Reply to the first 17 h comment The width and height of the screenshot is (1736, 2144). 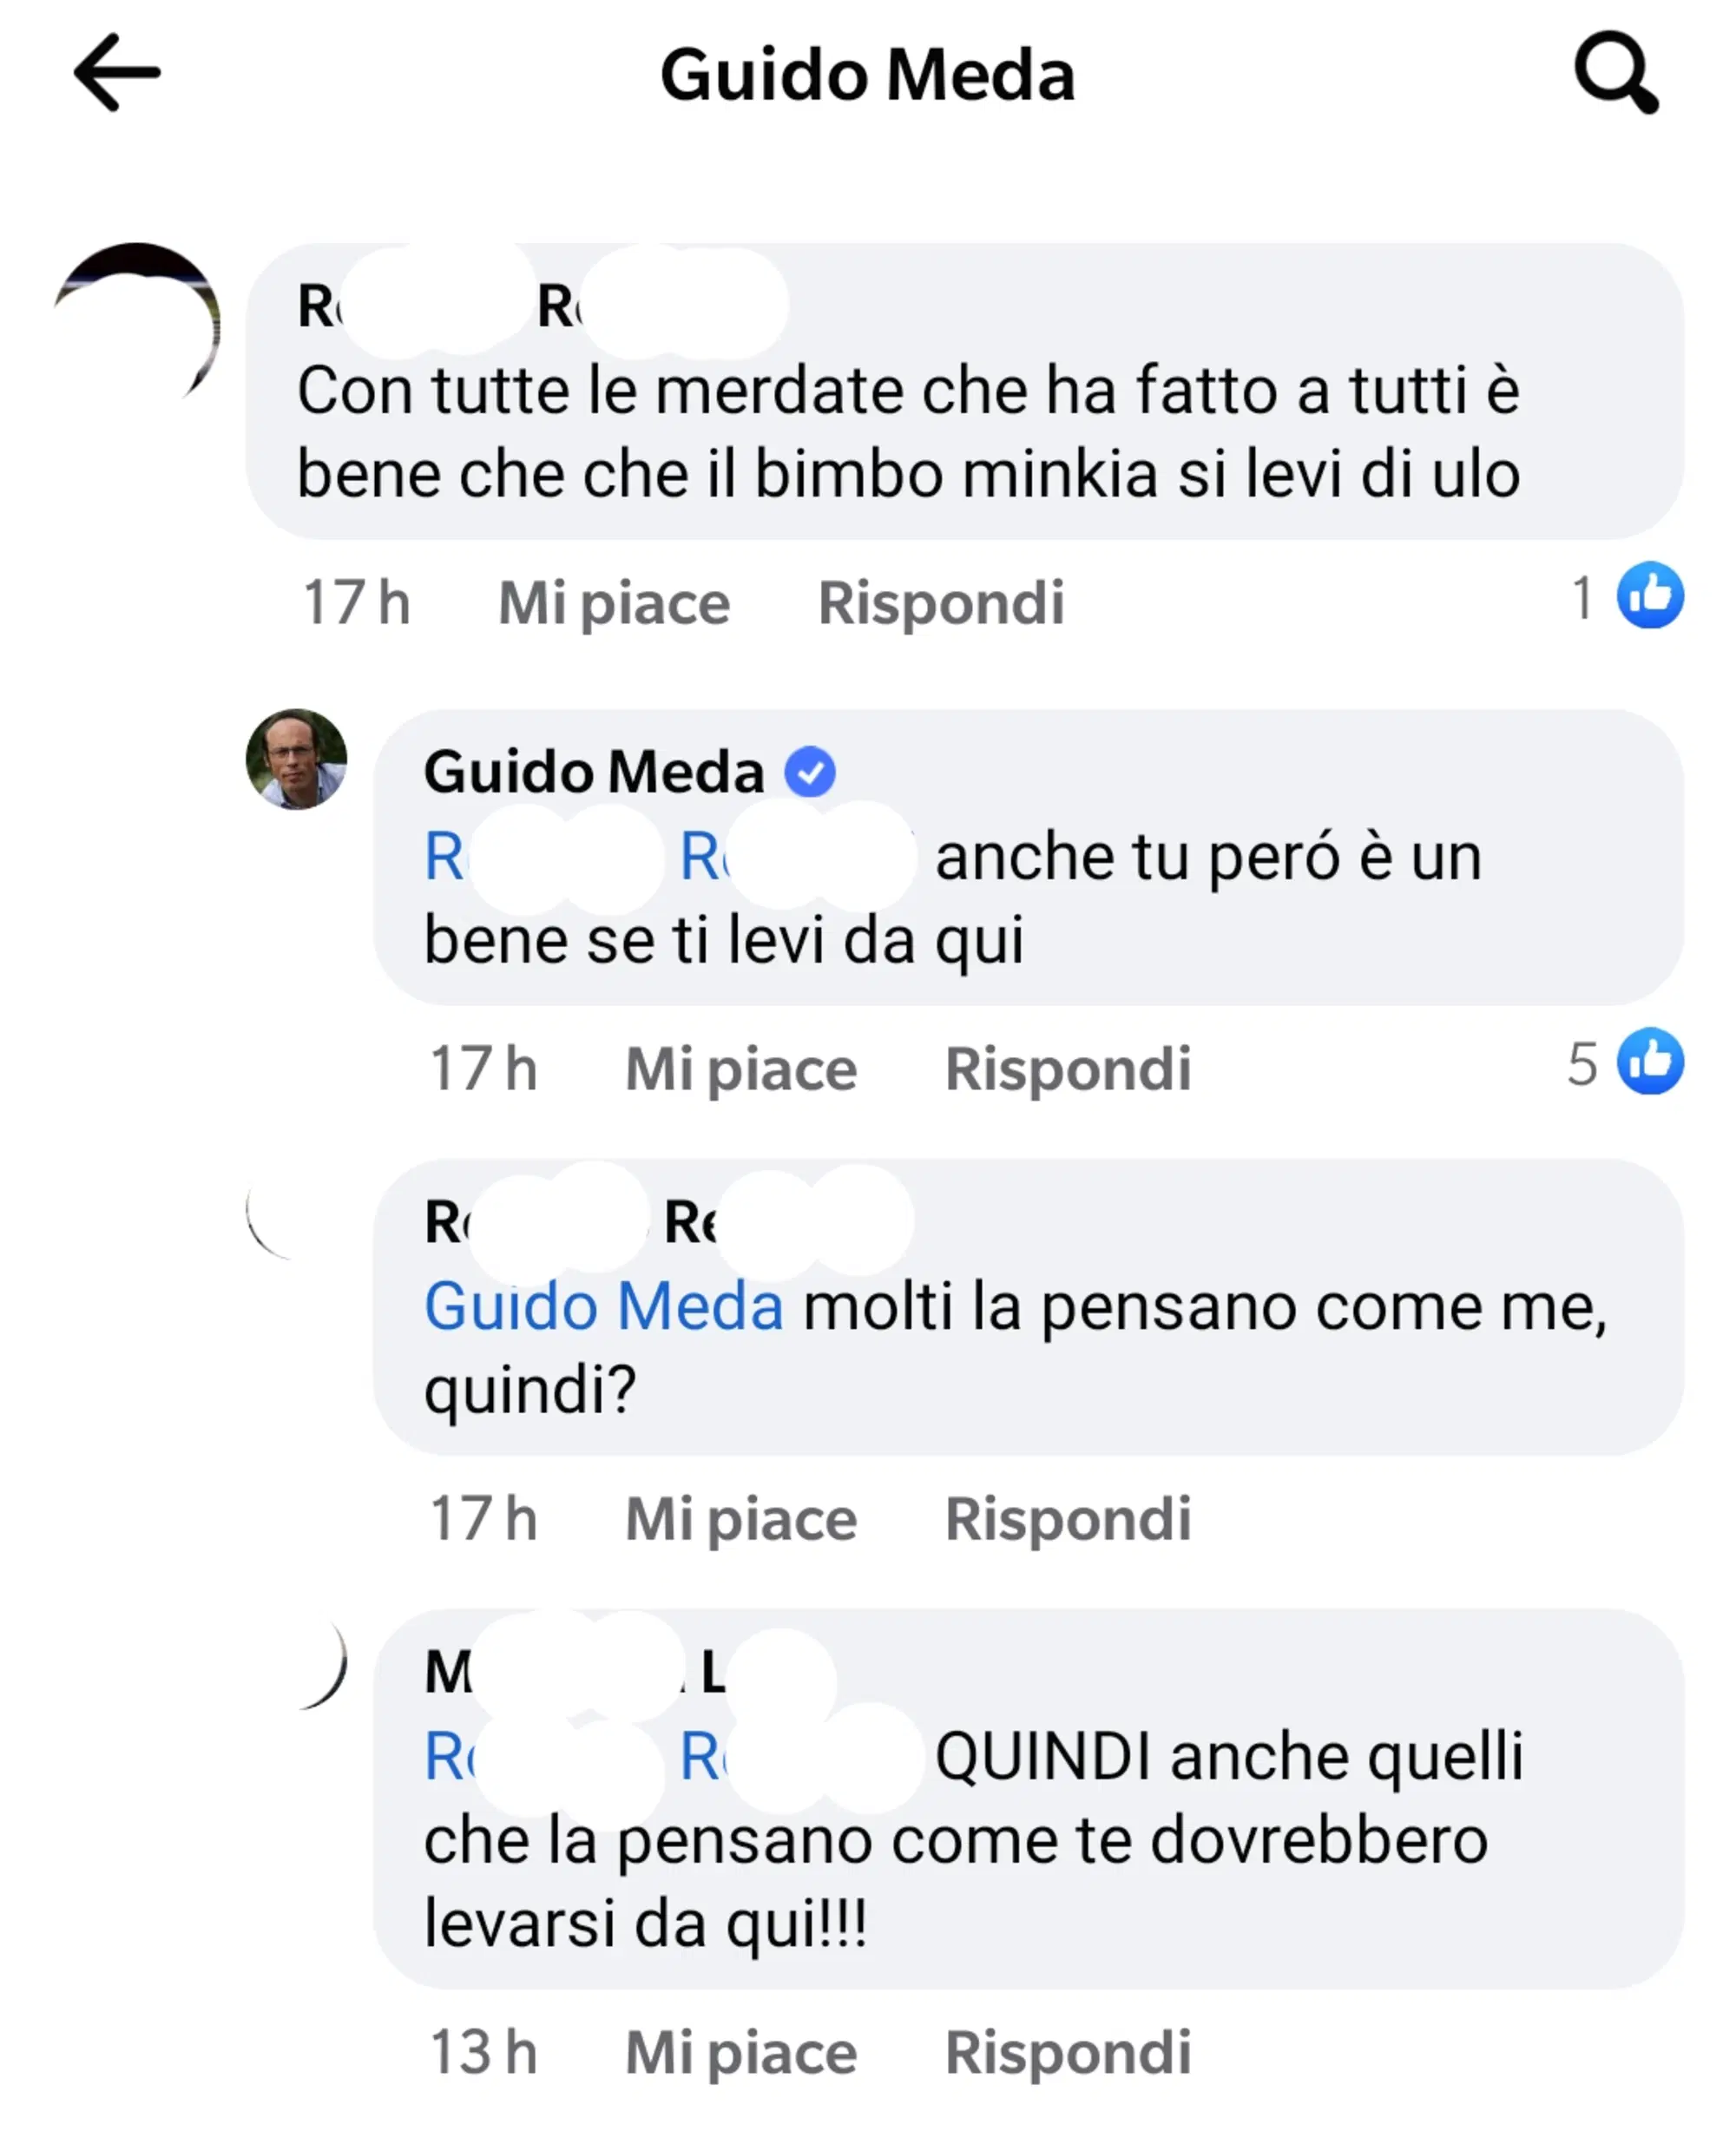click(940, 603)
